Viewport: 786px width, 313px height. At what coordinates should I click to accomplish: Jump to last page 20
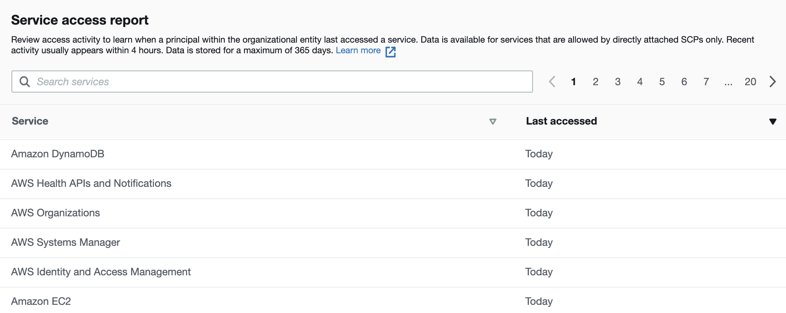point(750,82)
